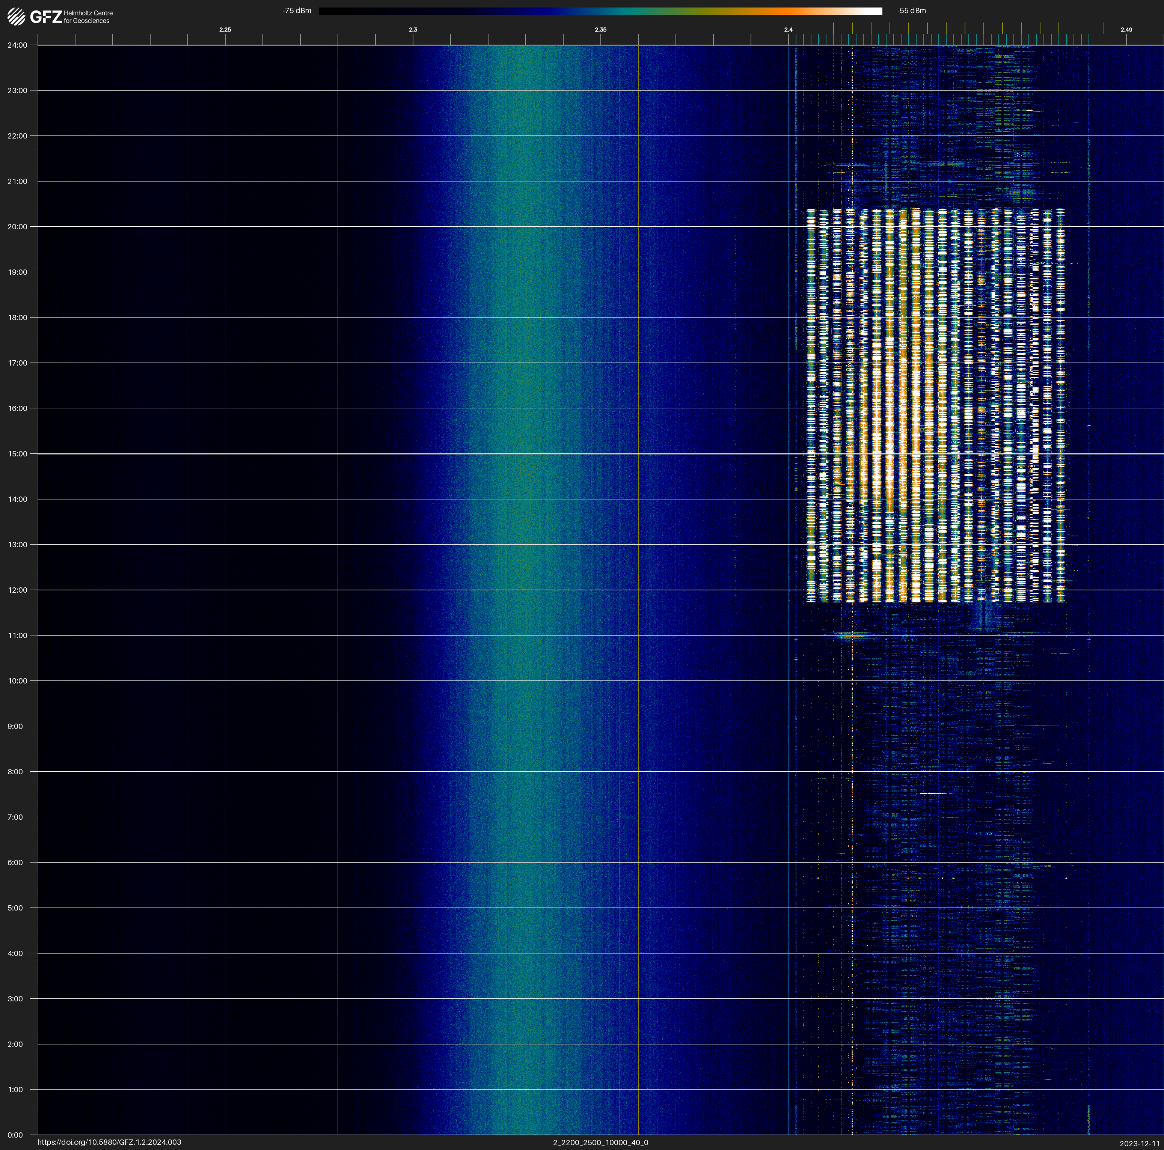The width and height of the screenshot is (1164, 1150).
Task: Click the 2_2200_2500_10000_40_0 filename label
Action: (x=600, y=1142)
